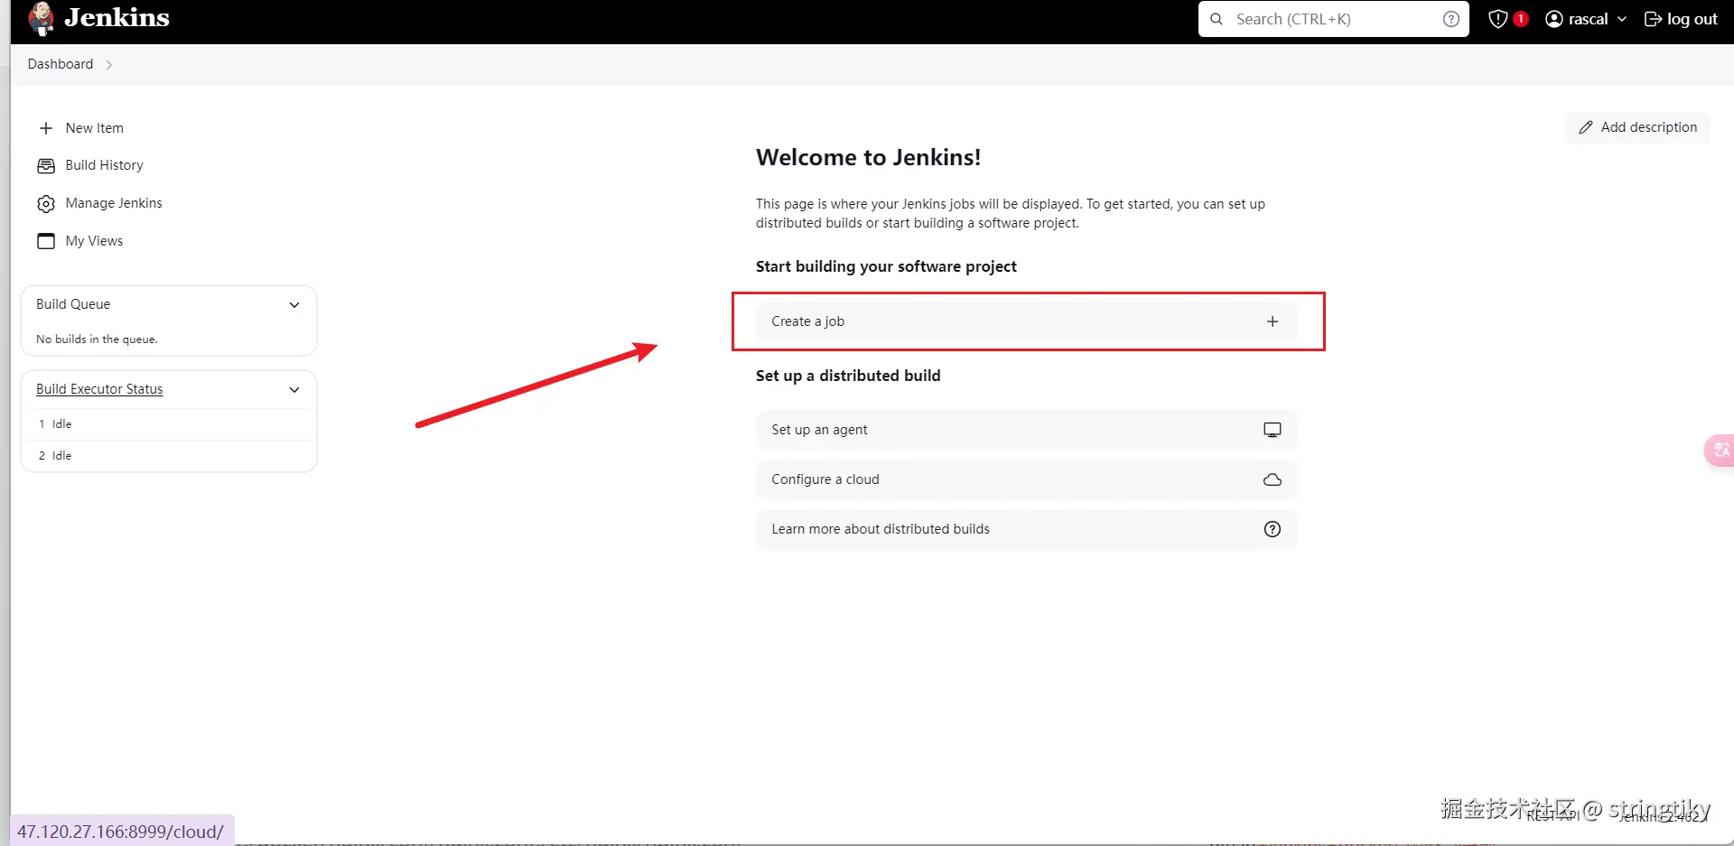Click the My Views window icon

(x=46, y=241)
